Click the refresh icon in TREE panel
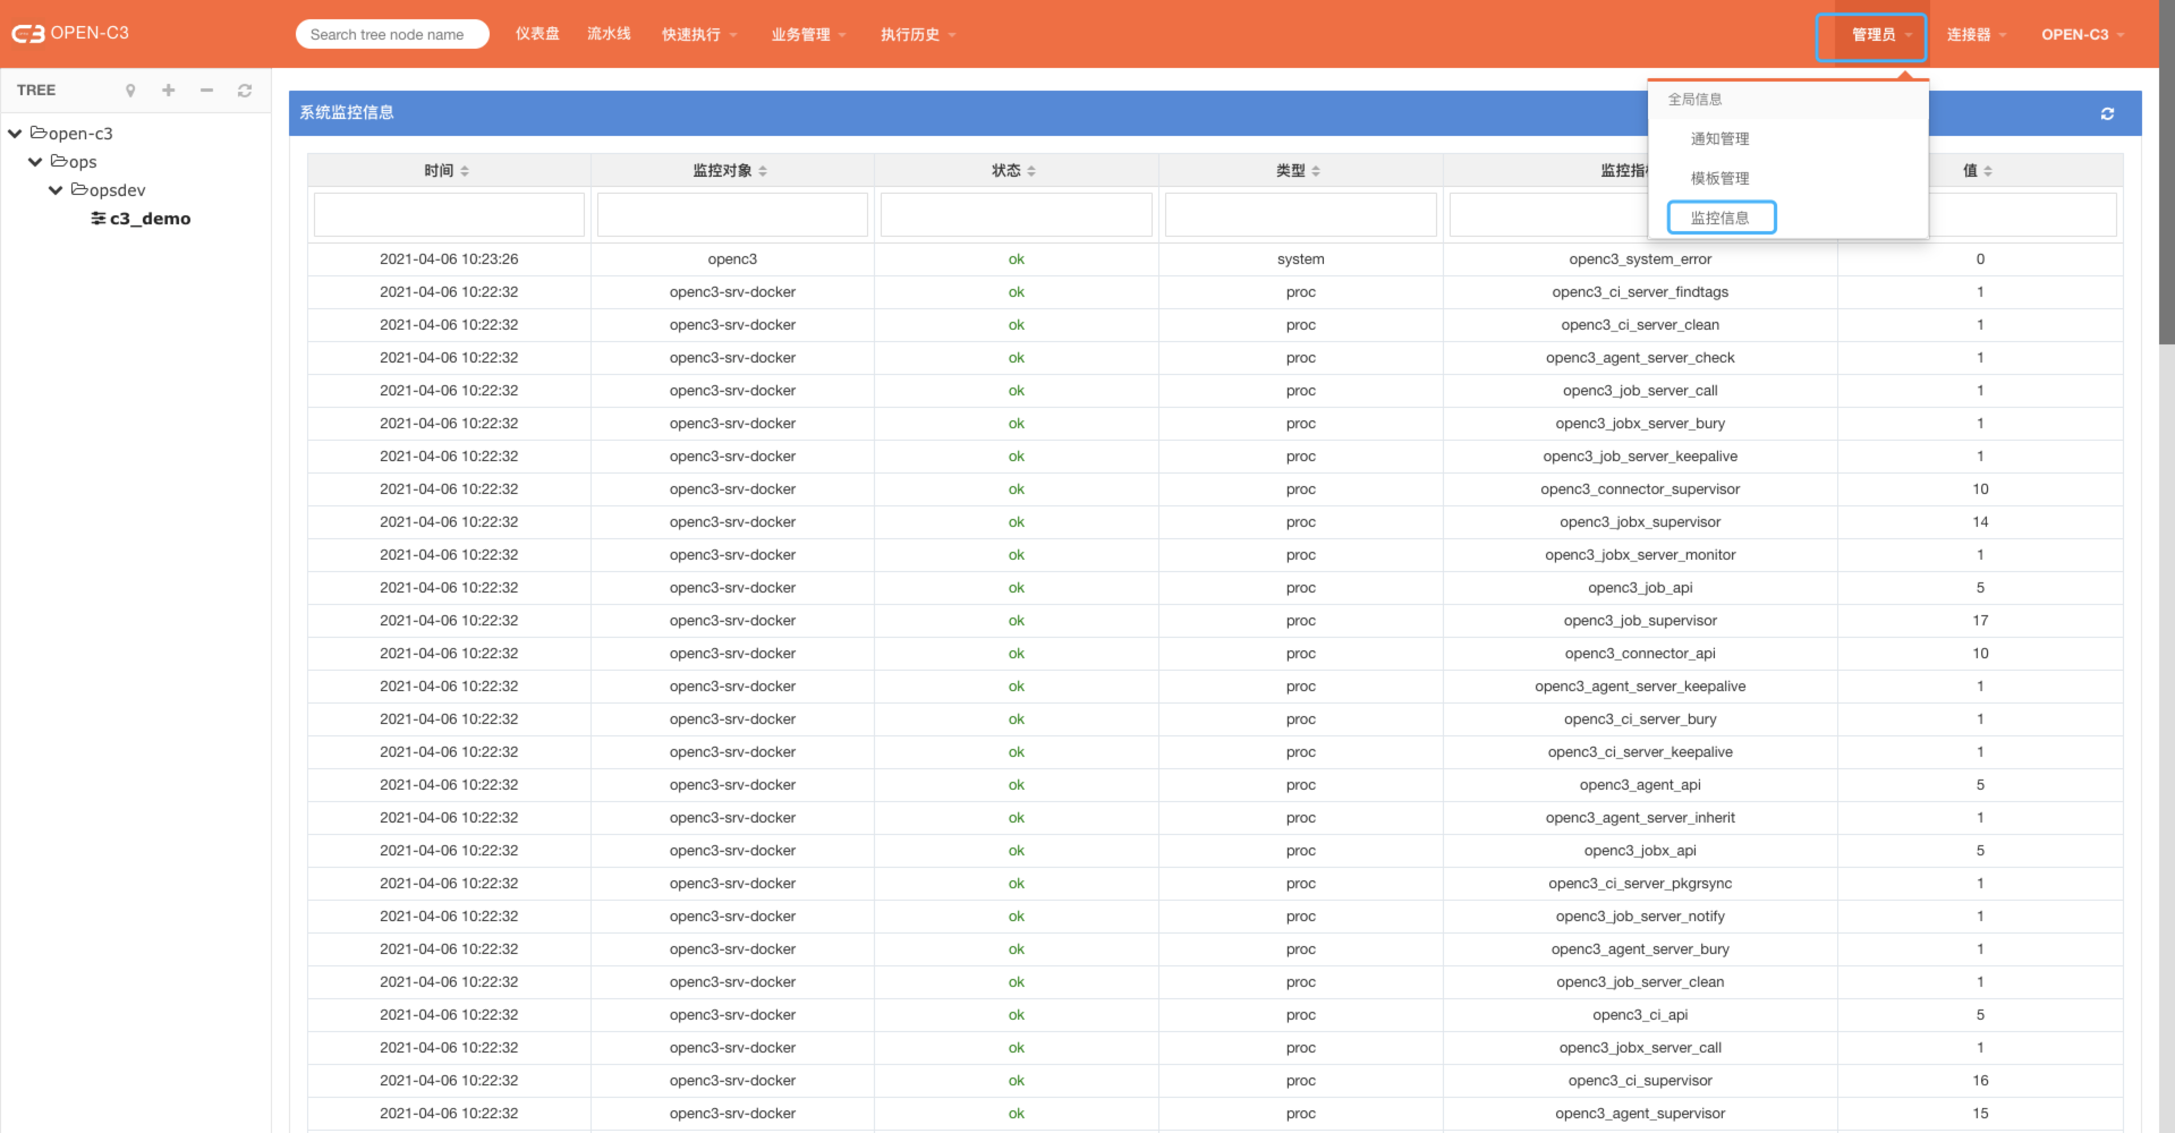Image resolution: width=2175 pixels, height=1133 pixels. tap(246, 91)
